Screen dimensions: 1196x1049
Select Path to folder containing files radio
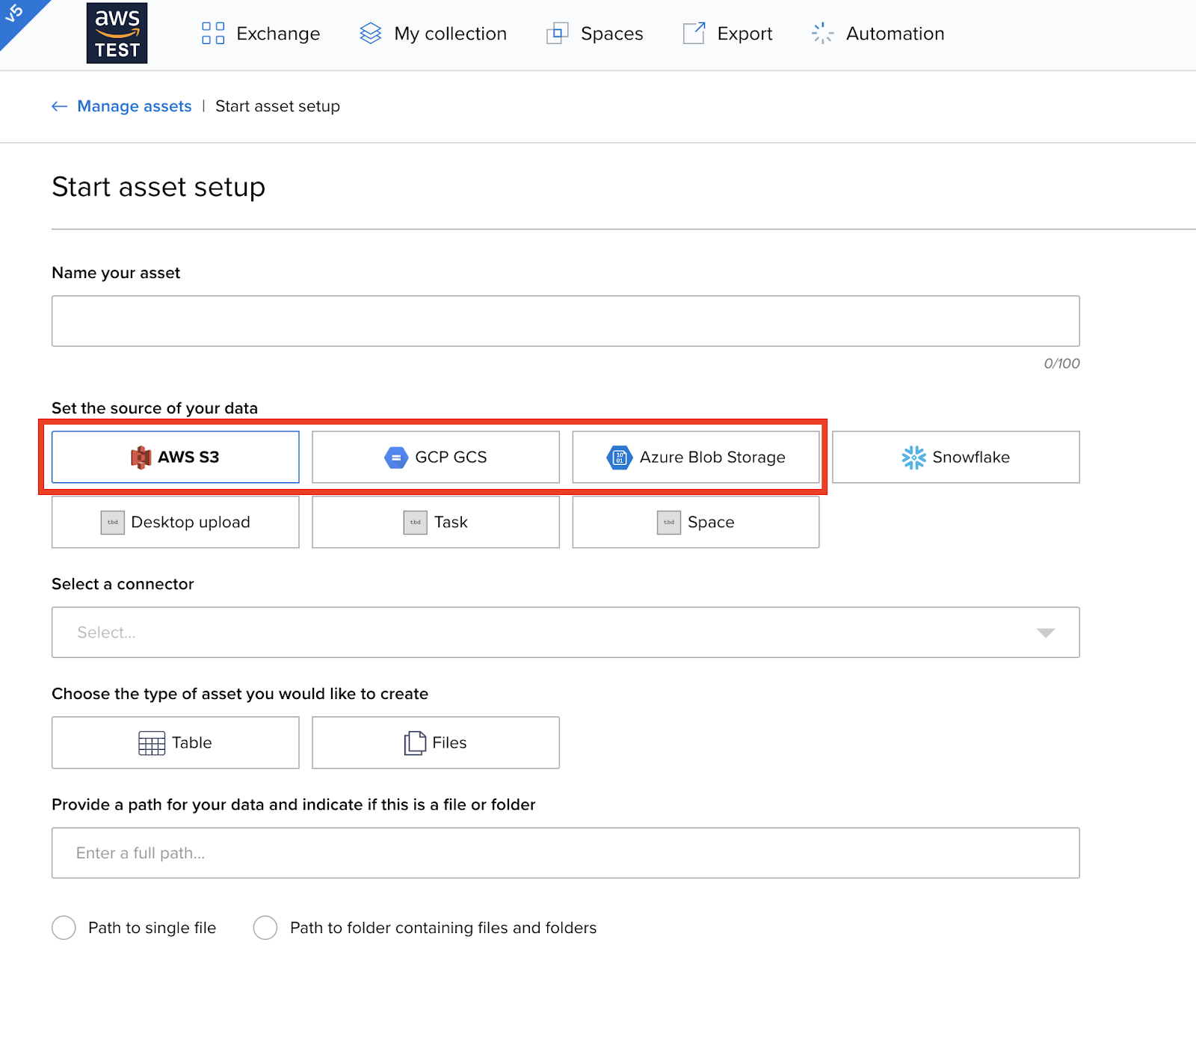click(x=265, y=927)
